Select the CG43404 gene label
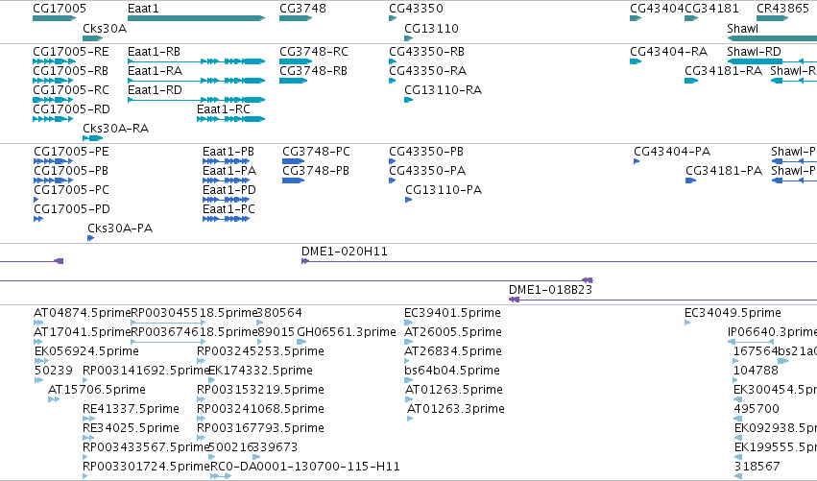The height and width of the screenshot is (481, 817). (x=657, y=9)
